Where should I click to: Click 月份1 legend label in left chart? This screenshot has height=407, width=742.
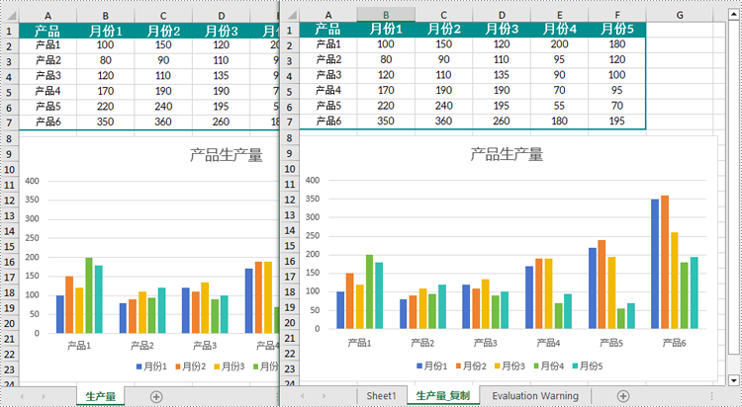155,366
